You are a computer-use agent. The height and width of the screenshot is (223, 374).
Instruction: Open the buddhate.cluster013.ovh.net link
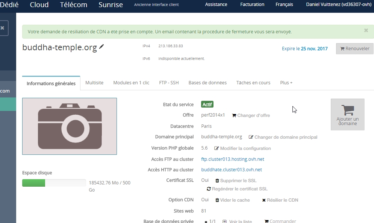click(x=232, y=169)
